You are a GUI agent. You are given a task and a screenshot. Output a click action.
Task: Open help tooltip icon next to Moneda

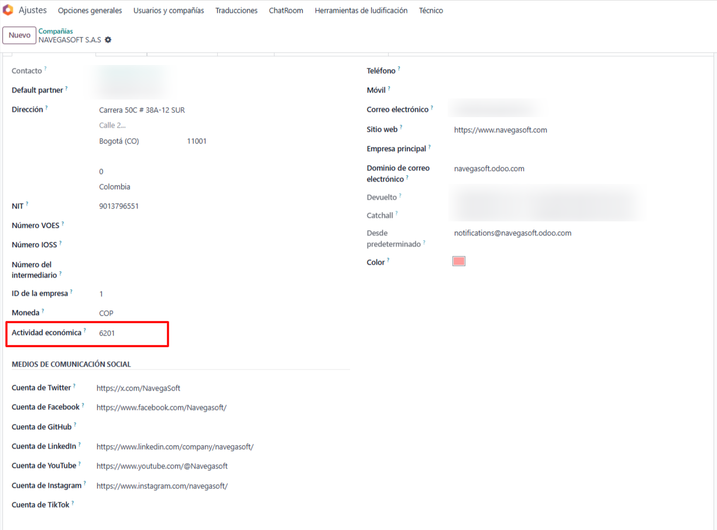43,311
